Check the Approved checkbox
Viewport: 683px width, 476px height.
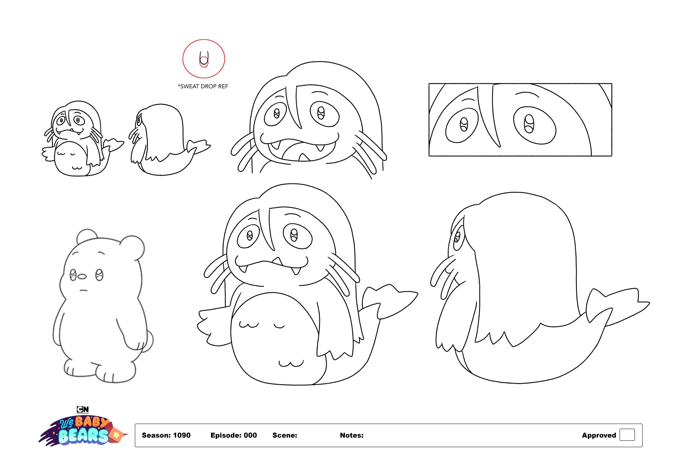pos(627,435)
